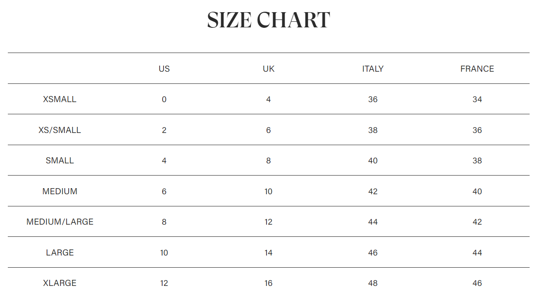This screenshot has width=537, height=302.
Task: Click France size 46 for XLARGE
Action: (477, 283)
